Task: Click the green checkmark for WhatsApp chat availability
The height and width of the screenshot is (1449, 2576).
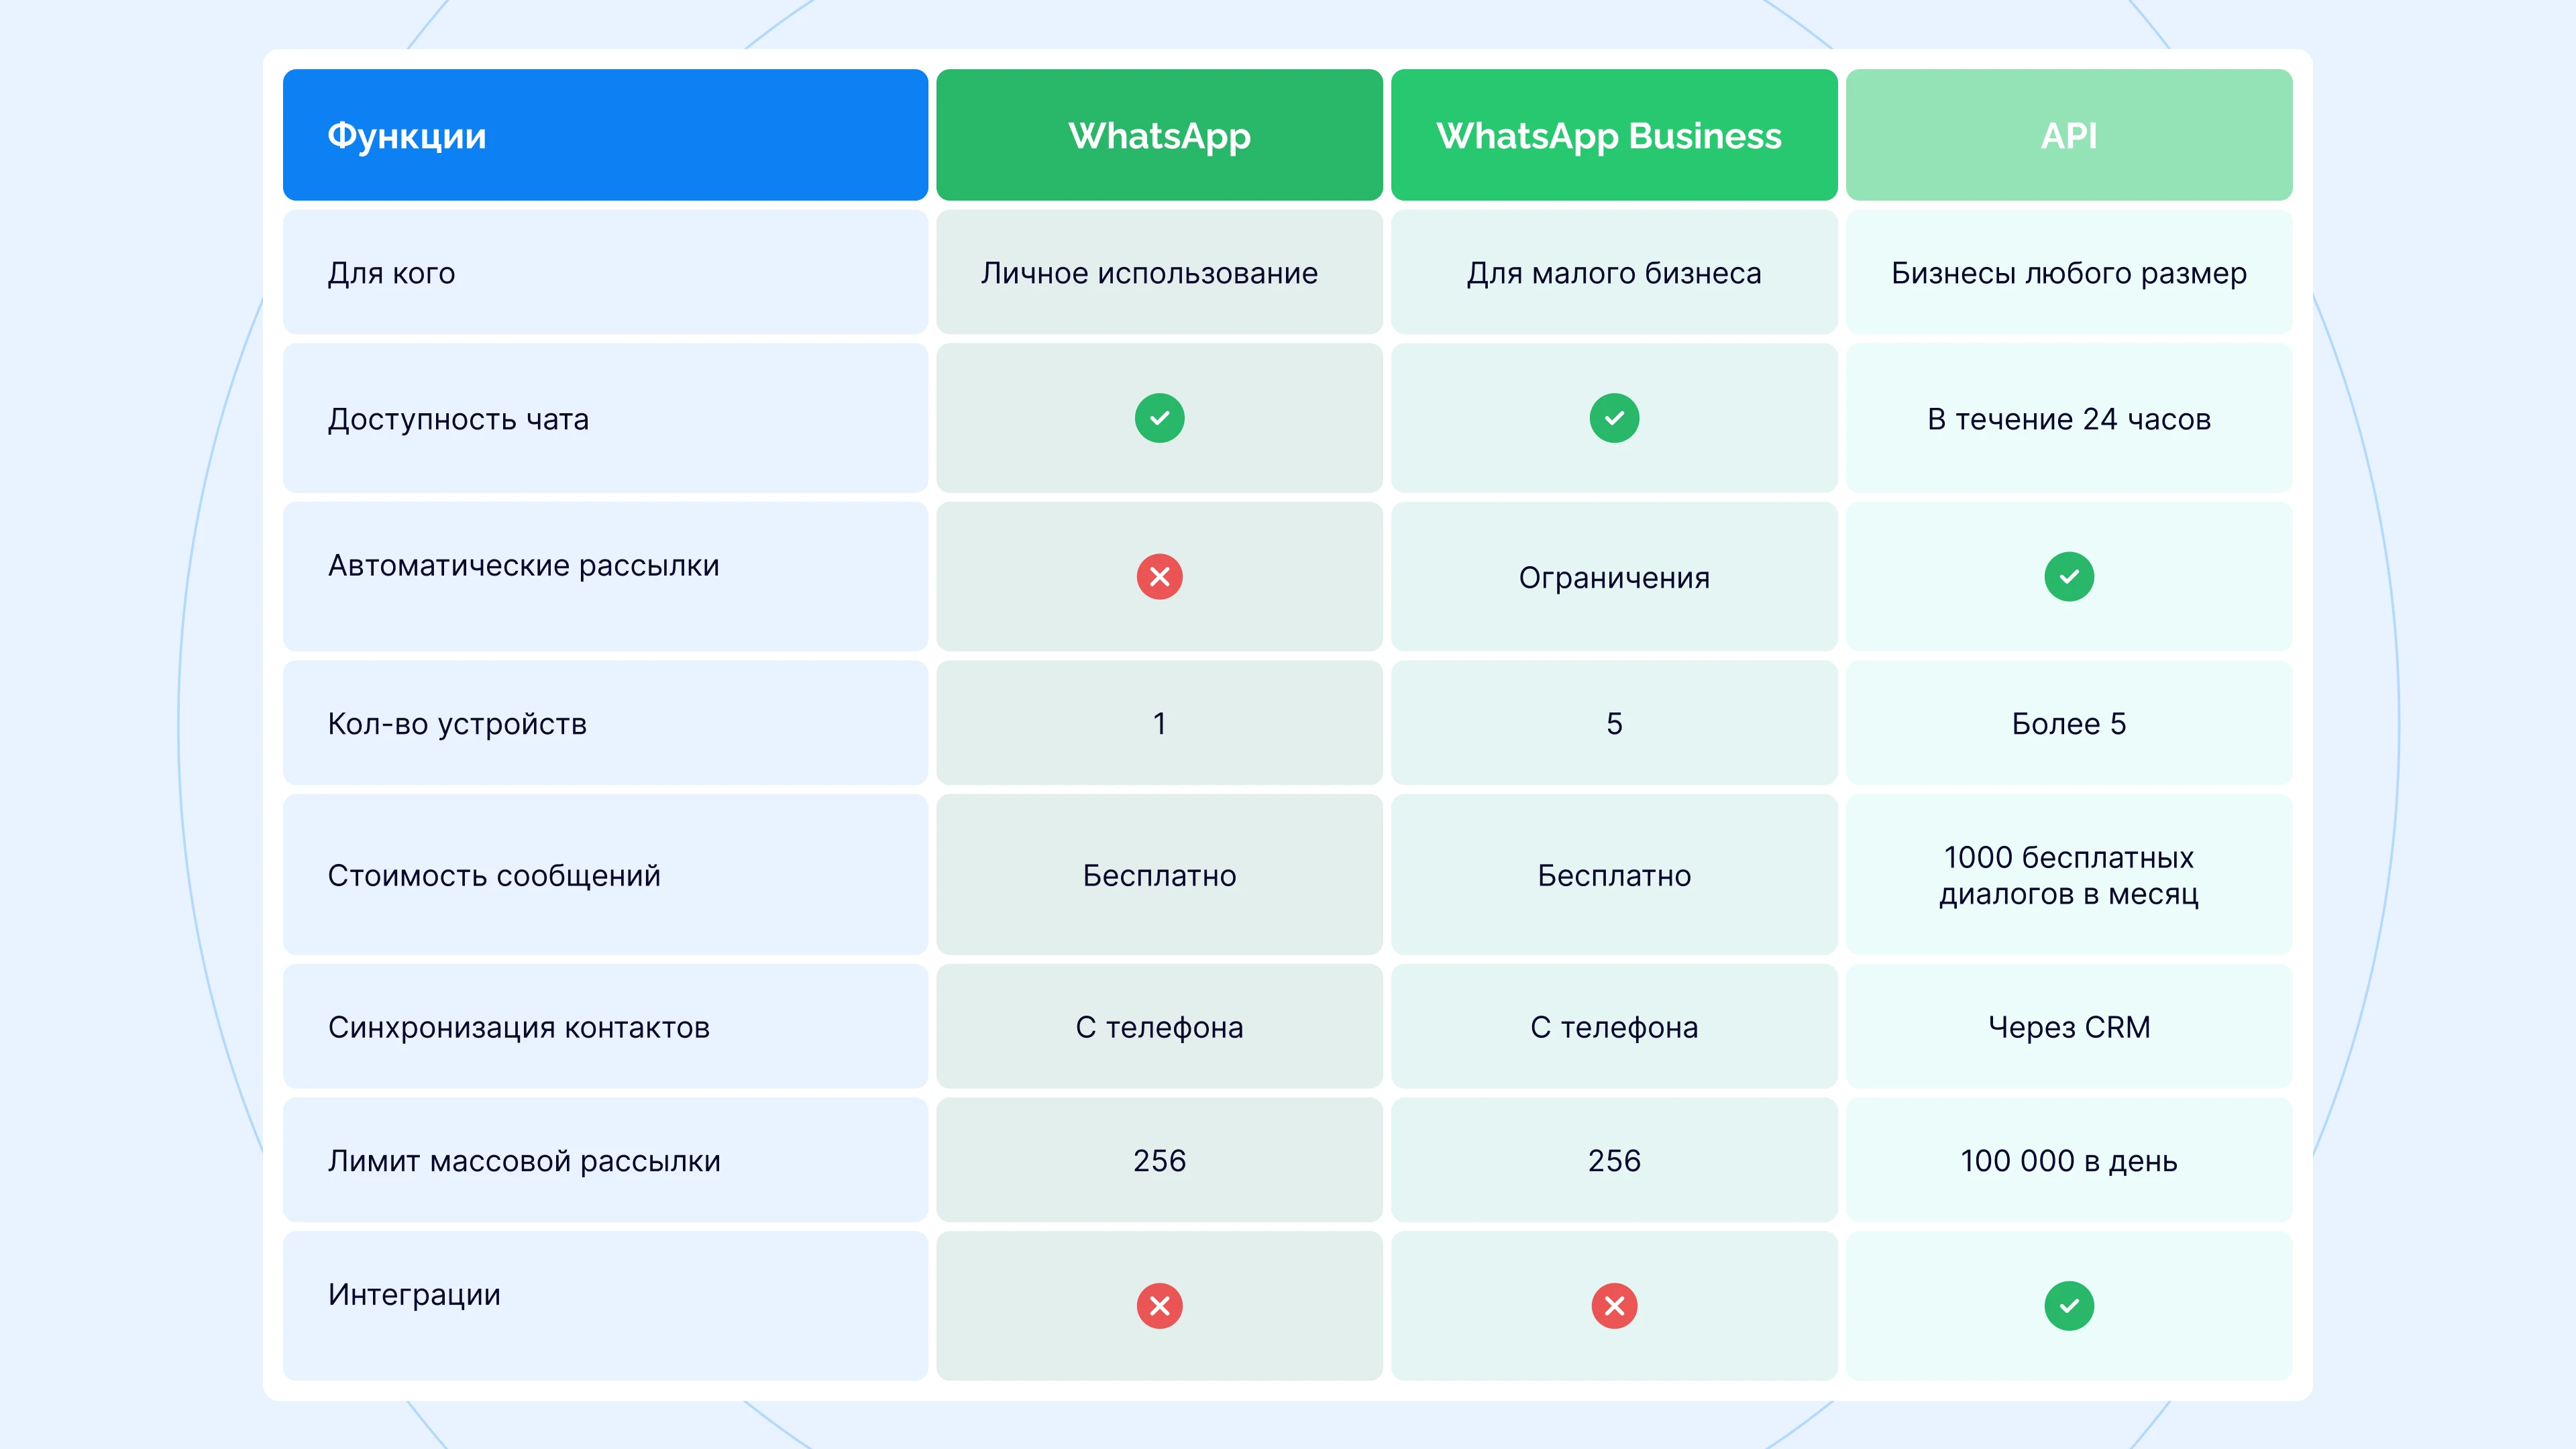Action: point(1159,418)
